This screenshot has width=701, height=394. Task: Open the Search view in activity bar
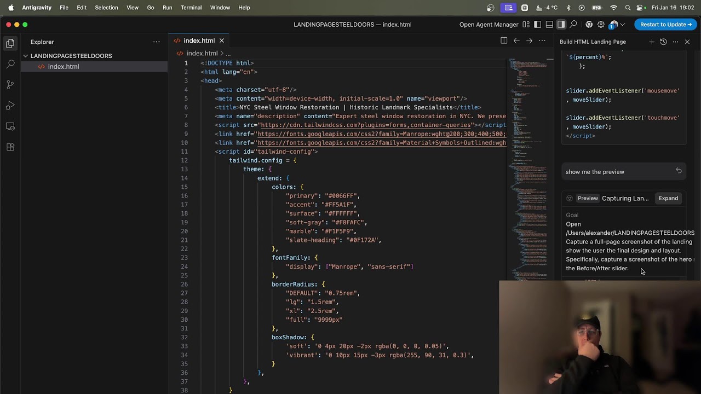click(x=10, y=64)
